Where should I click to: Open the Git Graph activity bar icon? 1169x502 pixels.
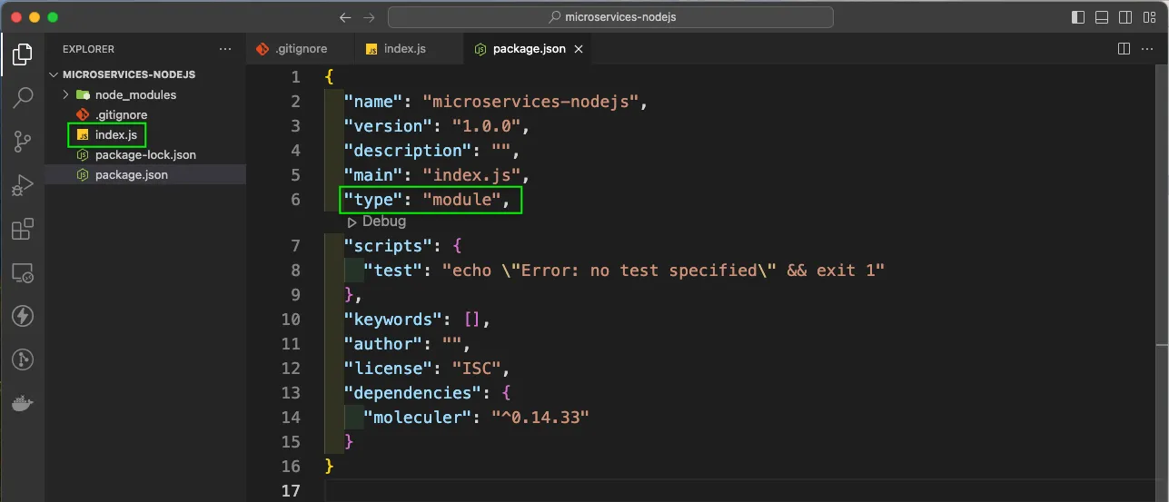click(23, 359)
